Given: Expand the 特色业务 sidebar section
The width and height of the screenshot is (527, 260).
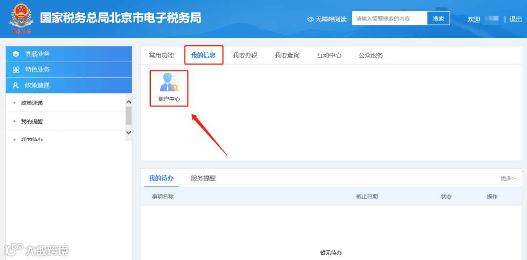Looking at the screenshot, I should click(x=69, y=70).
